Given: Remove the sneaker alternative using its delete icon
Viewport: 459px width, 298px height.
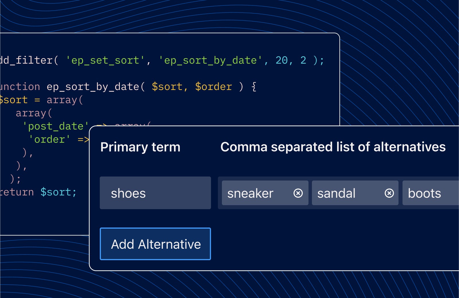Looking at the screenshot, I should (298, 193).
